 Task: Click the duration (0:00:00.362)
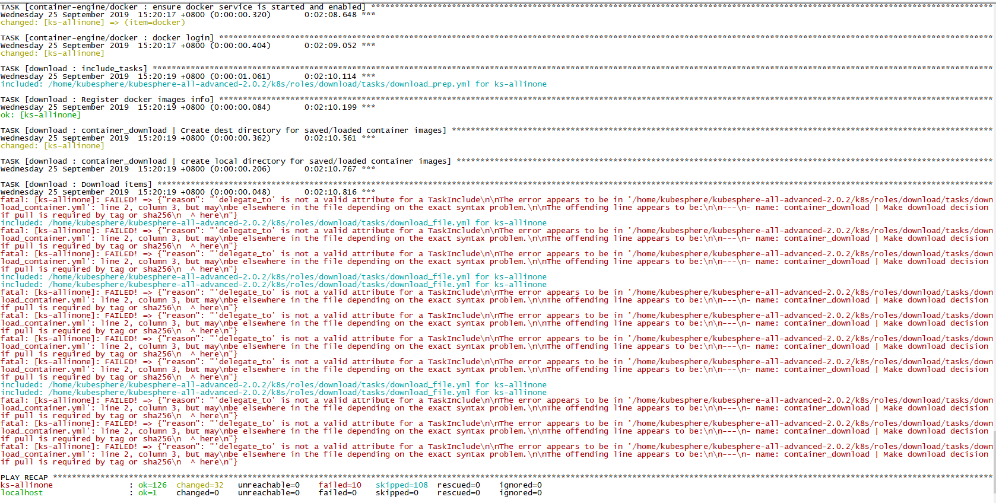tap(240, 138)
